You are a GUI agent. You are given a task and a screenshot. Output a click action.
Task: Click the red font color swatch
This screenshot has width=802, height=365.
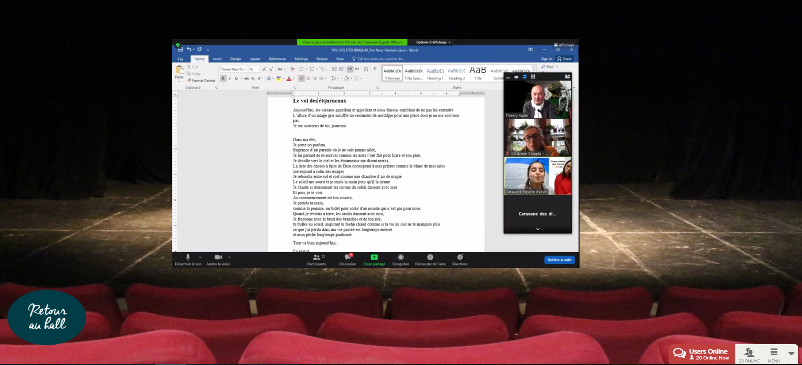pyautogui.click(x=289, y=78)
